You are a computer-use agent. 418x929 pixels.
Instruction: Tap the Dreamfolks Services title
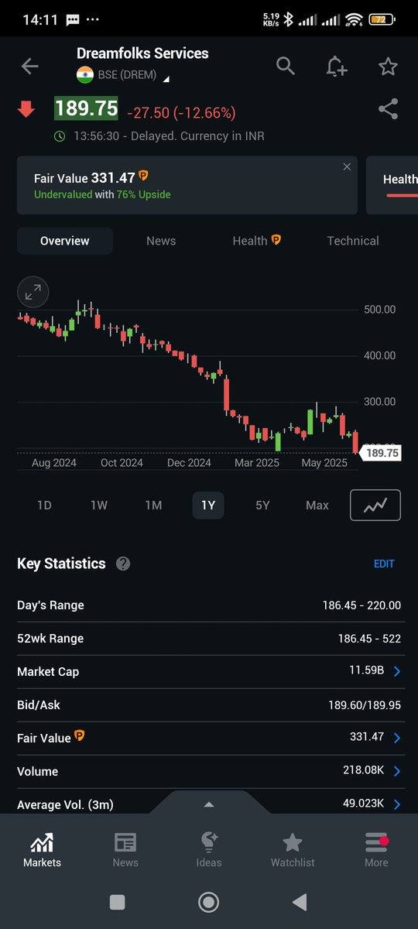(142, 53)
